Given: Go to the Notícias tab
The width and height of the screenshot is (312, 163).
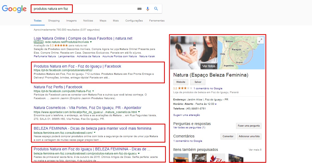Looking at the screenshot, I should (88, 21).
